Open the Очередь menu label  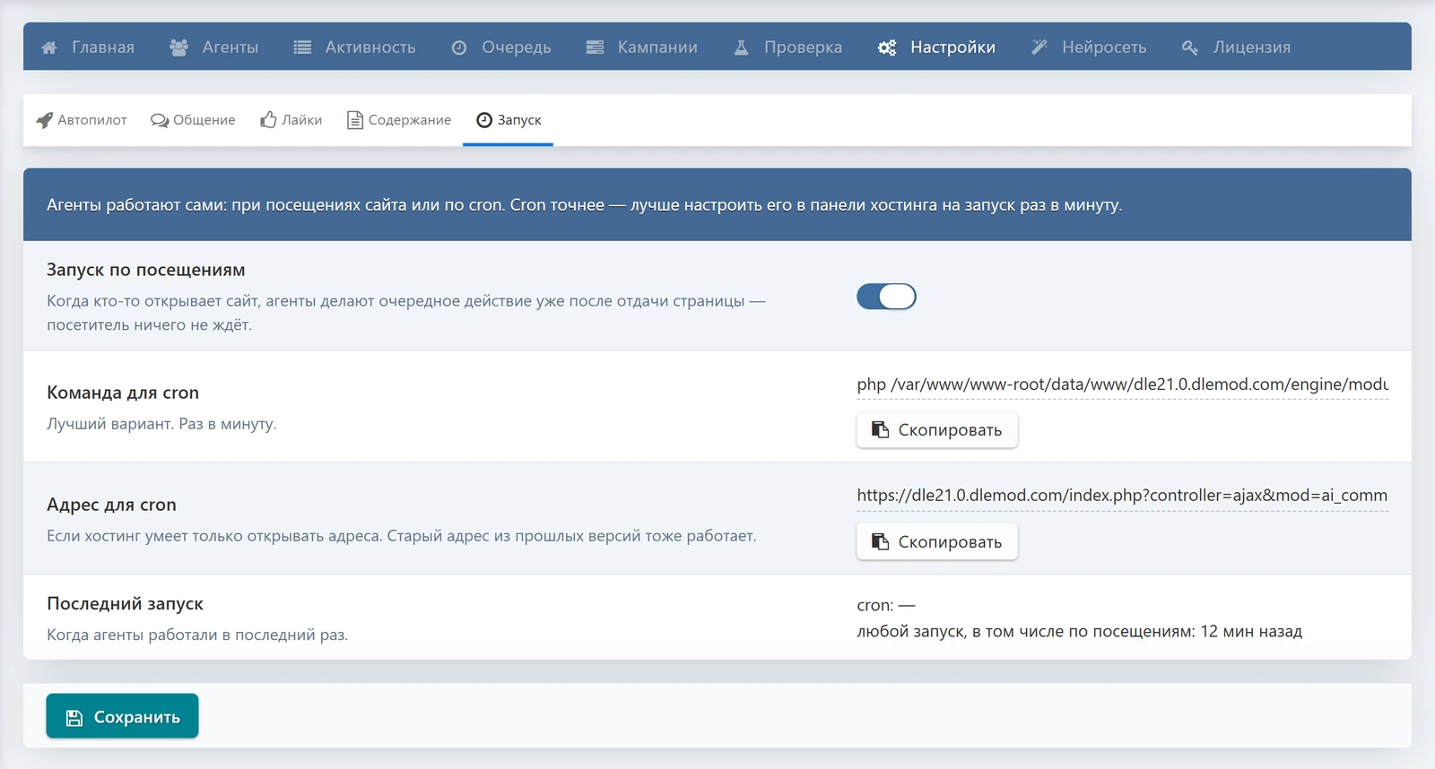517,48
